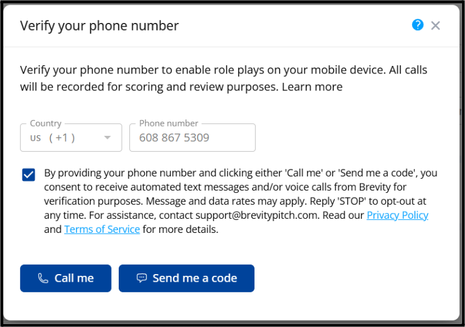465x327 pixels.
Task: Open the Privacy Policy link
Action: point(397,215)
